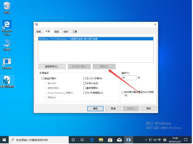Screen dimensions: 193x144
Task: Open the Windows Start menu
Action: (4, 140)
